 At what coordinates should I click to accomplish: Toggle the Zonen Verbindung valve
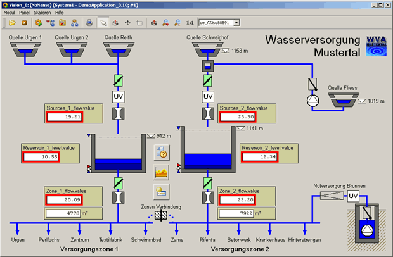(x=160, y=215)
